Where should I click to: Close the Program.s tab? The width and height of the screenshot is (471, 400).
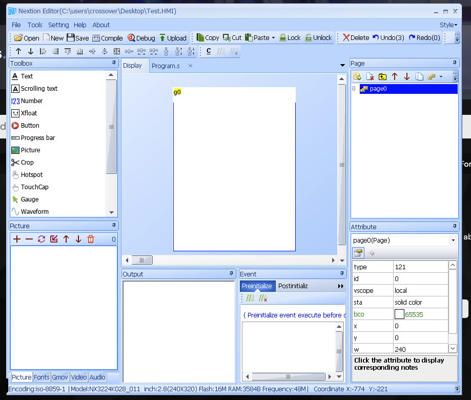point(190,66)
